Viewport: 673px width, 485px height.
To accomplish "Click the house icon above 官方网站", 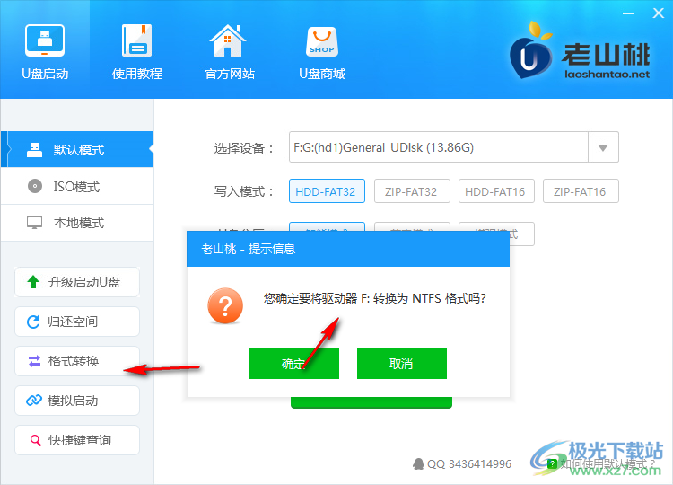I will tap(228, 40).
